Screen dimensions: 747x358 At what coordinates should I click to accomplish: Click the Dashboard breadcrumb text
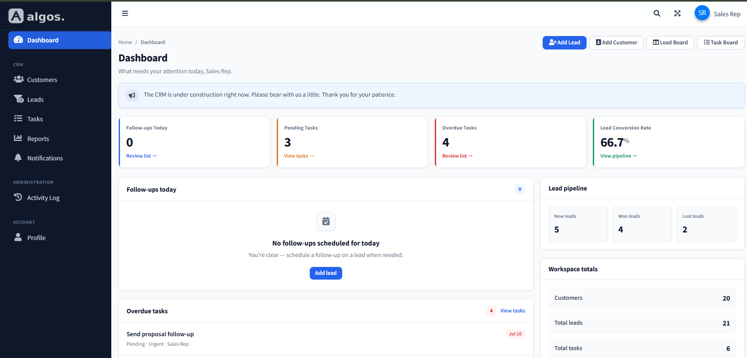(153, 42)
